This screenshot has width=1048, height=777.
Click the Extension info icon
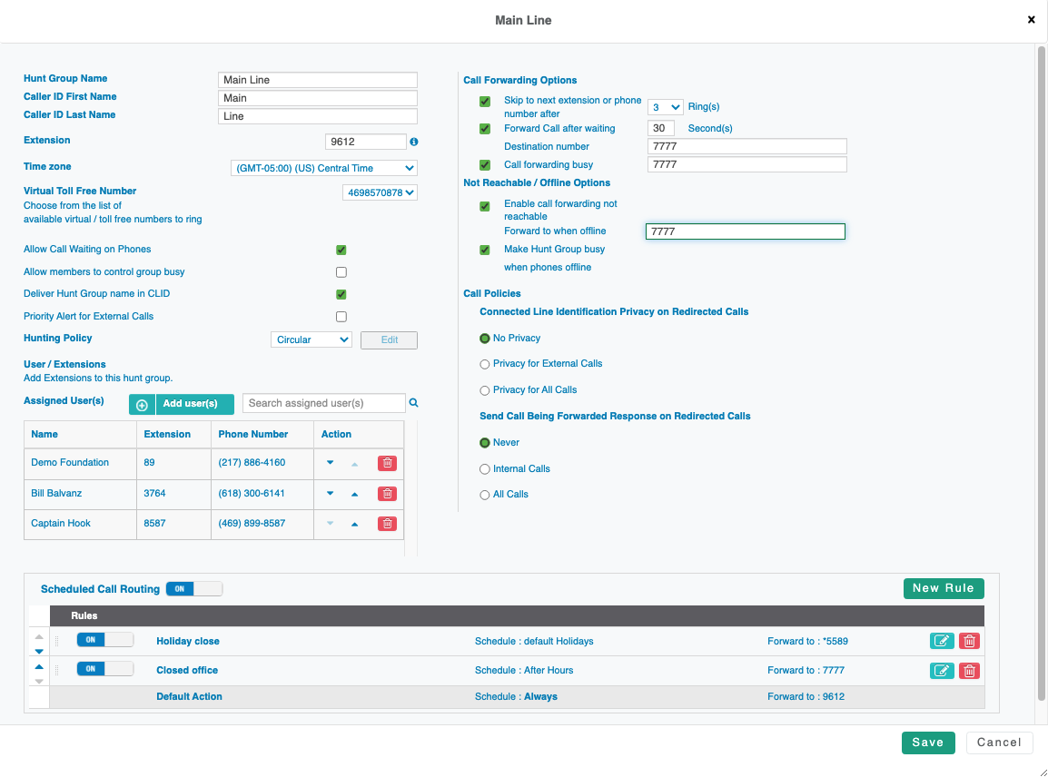414,143
